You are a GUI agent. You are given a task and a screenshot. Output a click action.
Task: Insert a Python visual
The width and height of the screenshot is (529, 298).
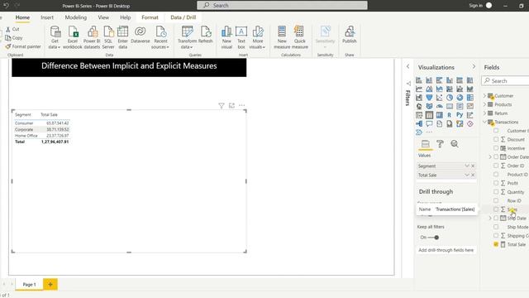click(460, 115)
